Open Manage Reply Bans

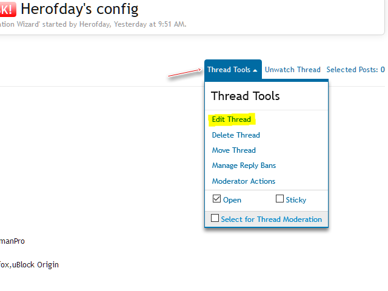244,166
